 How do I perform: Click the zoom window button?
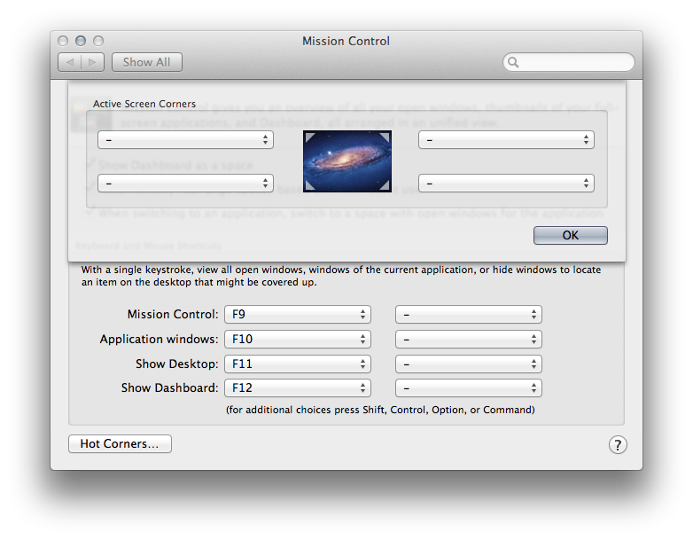point(98,41)
